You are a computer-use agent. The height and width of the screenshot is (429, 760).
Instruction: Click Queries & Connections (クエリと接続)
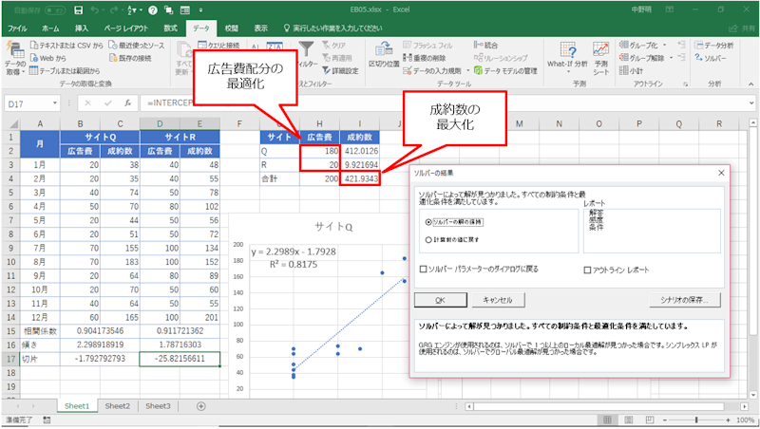(x=218, y=46)
